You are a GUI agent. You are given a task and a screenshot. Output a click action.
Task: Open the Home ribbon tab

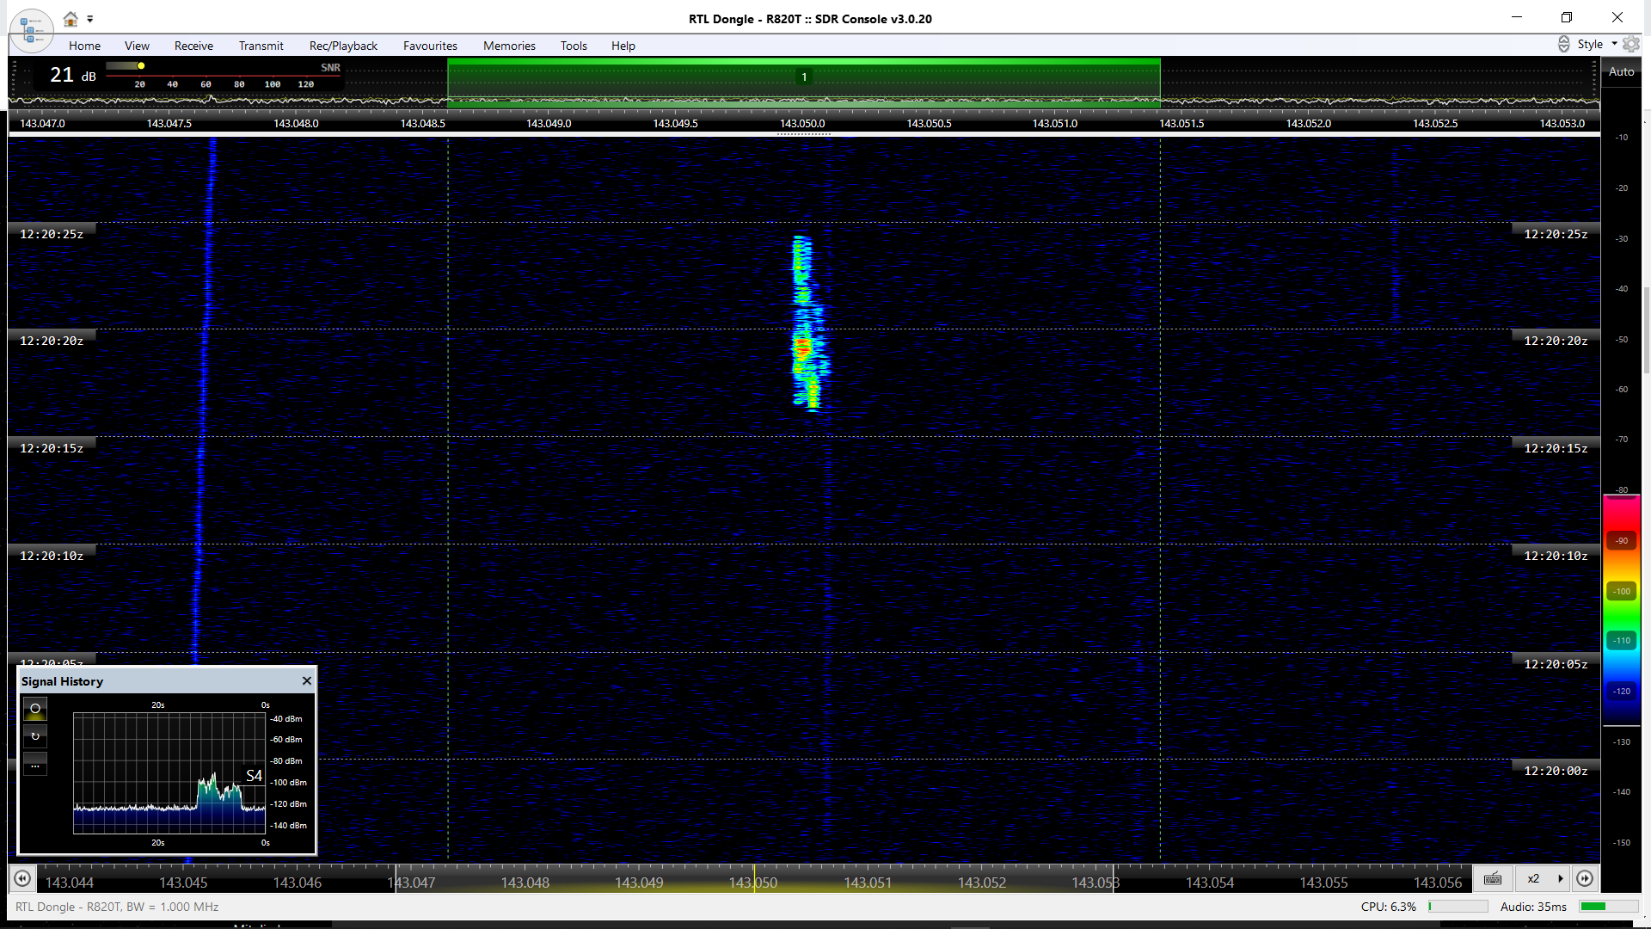click(x=84, y=46)
